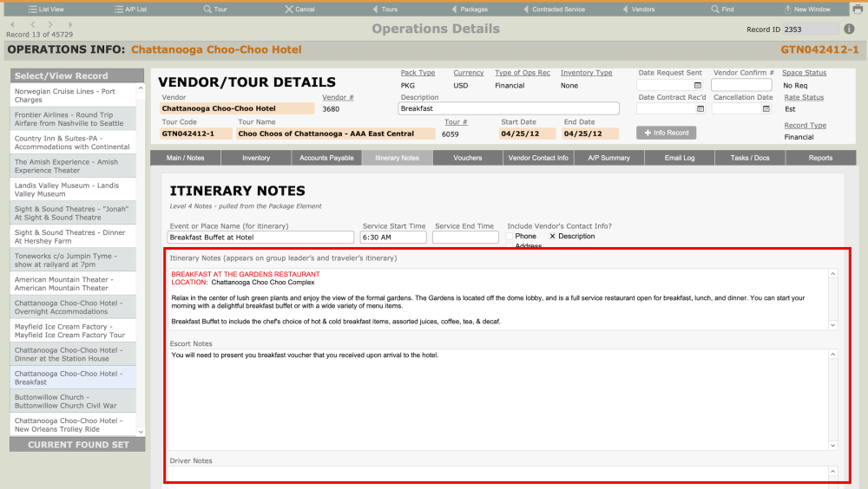Open Date Contract Rec'd calendar picker
Viewport: 868px width, 489px height.
(700, 109)
